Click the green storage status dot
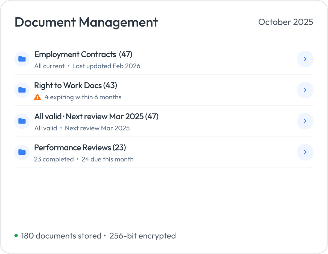Viewport: 328px width, 254px height. click(16, 235)
